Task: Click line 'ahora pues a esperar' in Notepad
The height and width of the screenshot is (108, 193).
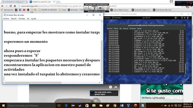Action: click(x=22, y=51)
